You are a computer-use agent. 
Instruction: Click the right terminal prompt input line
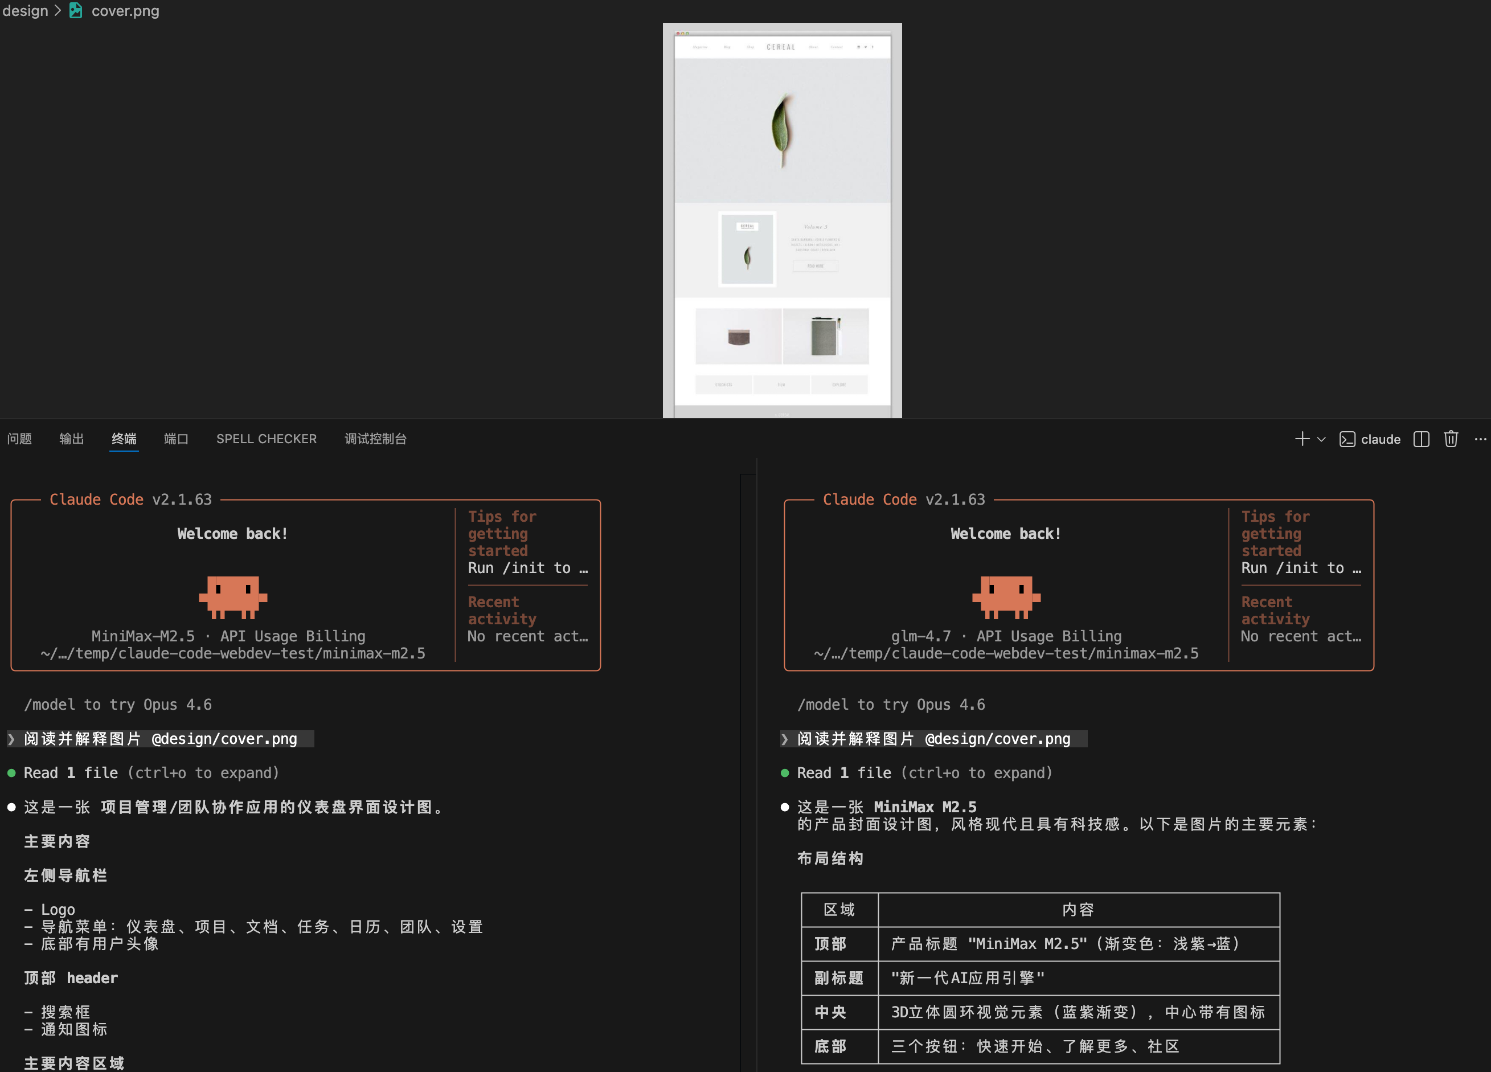click(x=933, y=739)
